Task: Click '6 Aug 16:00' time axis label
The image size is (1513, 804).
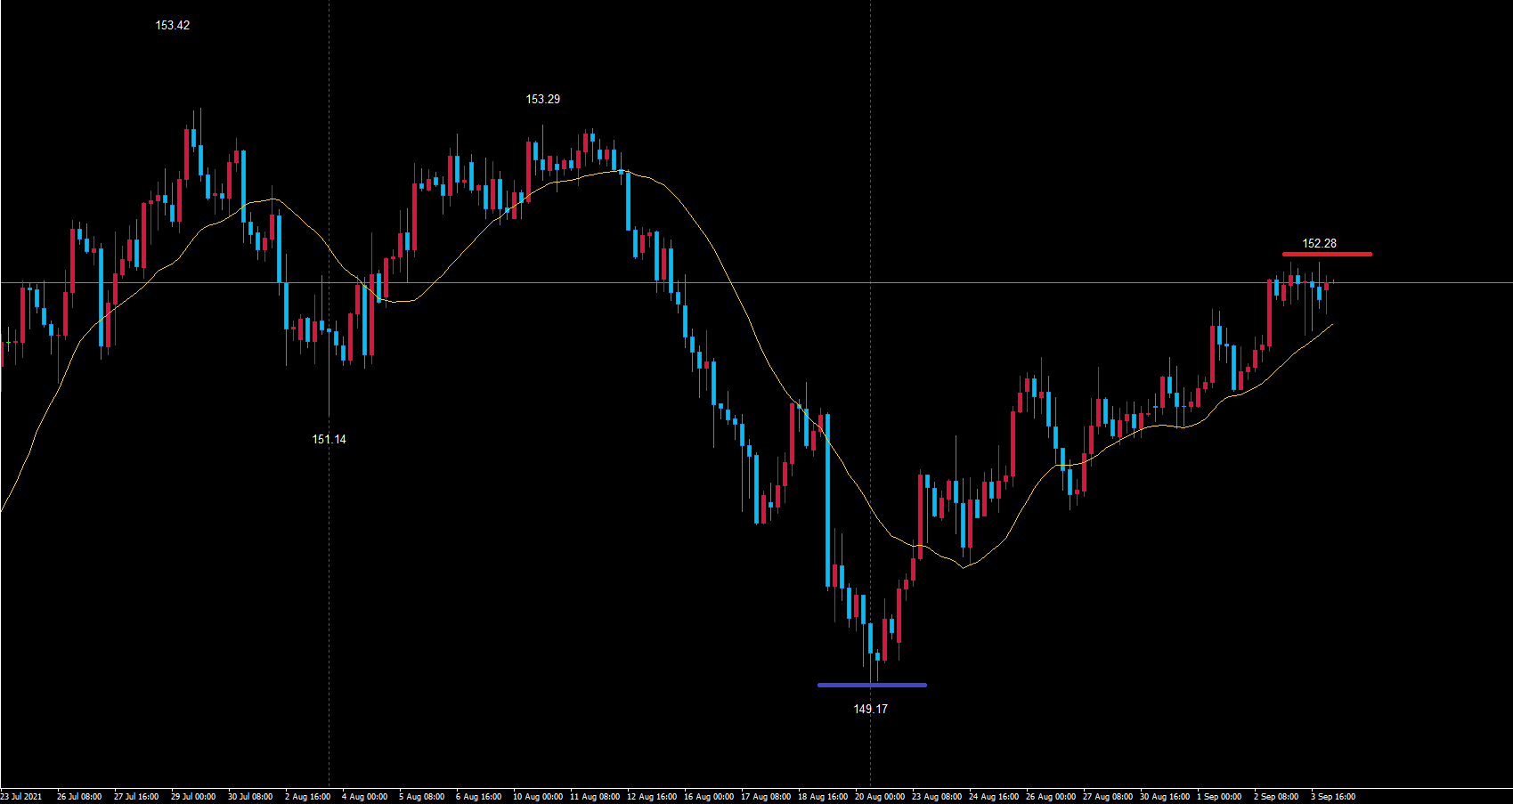Action: point(478,797)
